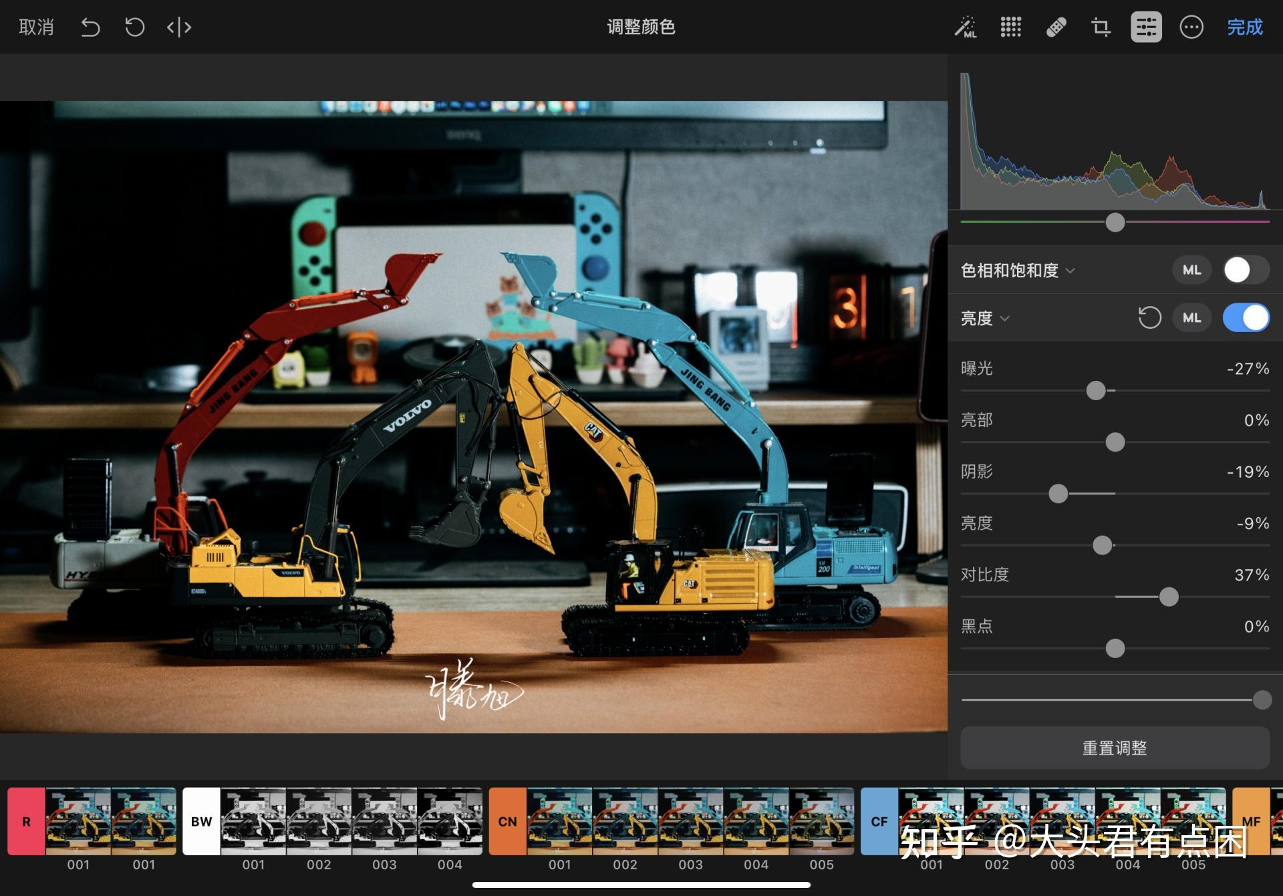Image resolution: width=1283 pixels, height=896 pixels.
Task: Click the 阴影 value -19%
Action: 1248,472
